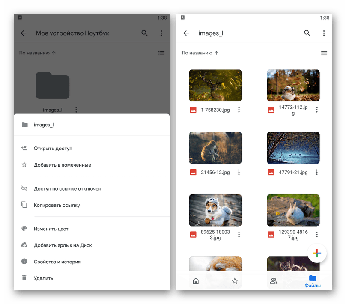Select Открыть доступ menu entry
The width and height of the screenshot is (346, 304).
point(53,149)
